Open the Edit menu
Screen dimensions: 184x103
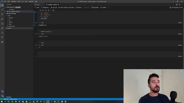pyautogui.click(x=8, y=1)
